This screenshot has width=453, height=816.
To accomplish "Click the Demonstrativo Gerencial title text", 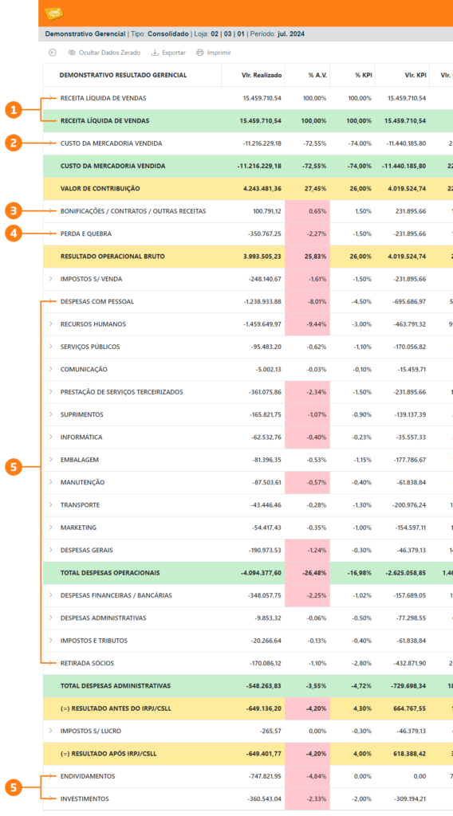I will [x=85, y=34].
